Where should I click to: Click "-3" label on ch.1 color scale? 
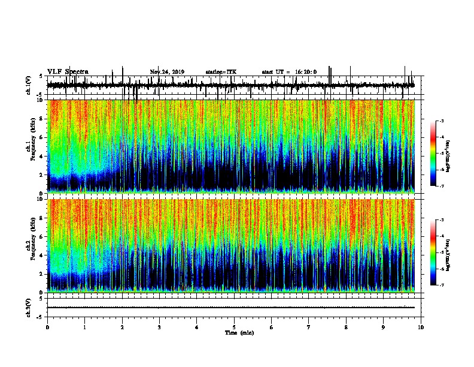point(442,121)
